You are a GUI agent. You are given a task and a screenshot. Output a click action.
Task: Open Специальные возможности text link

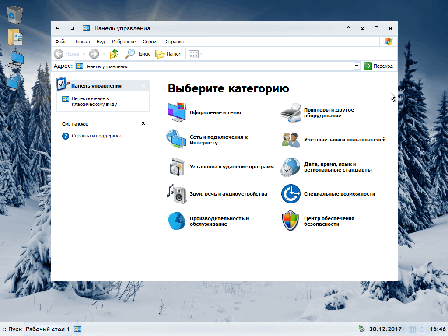click(x=339, y=194)
